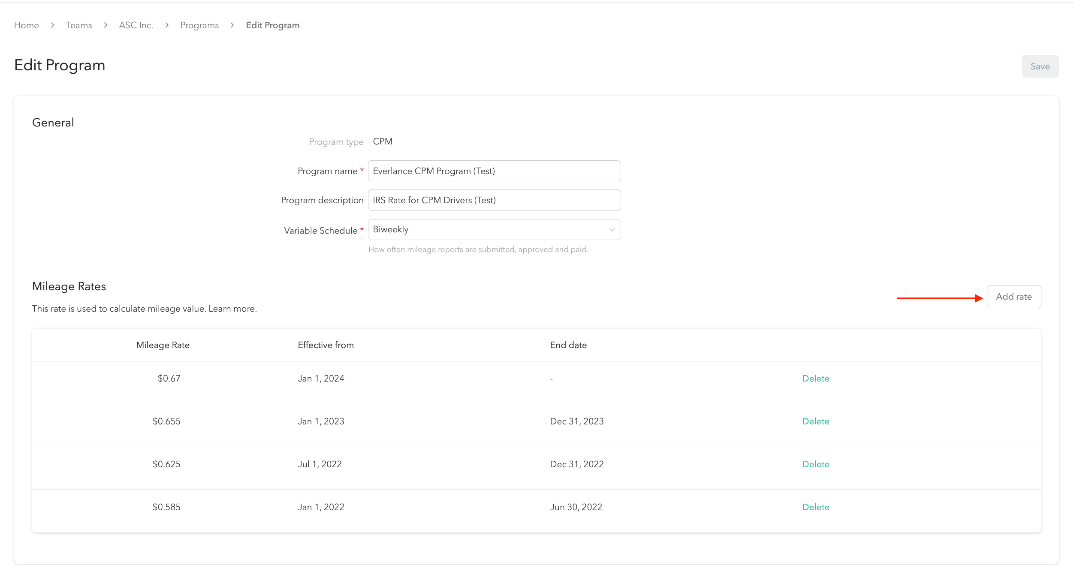Click the Edit Program breadcrumb item

pos(273,25)
